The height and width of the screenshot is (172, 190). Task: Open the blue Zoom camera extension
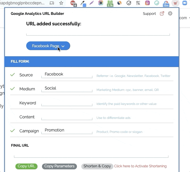pos(185,3)
